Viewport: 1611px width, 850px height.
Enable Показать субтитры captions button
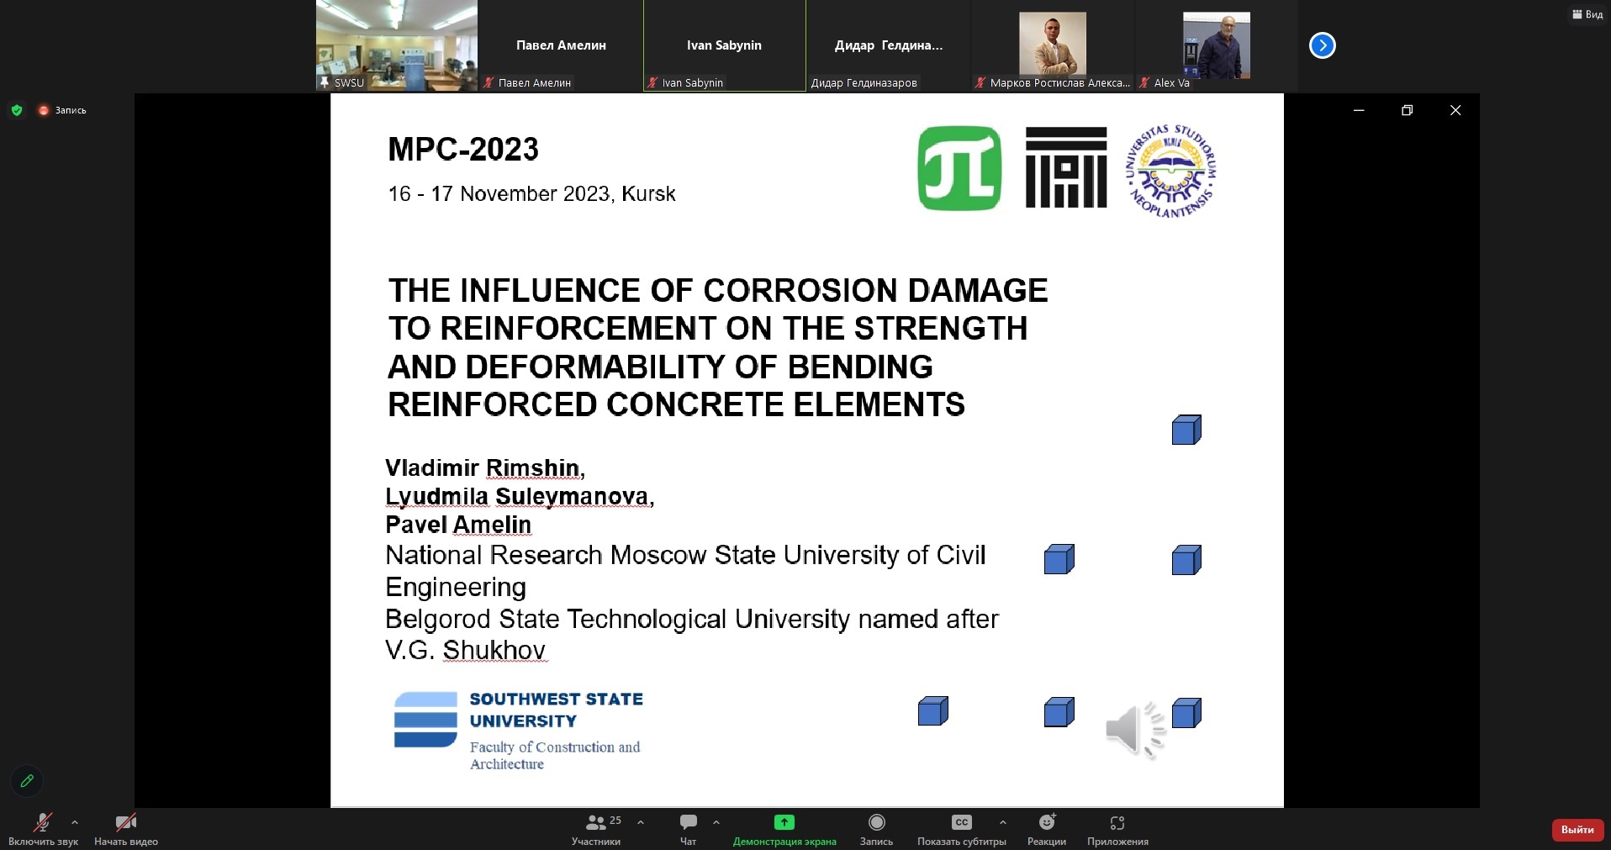tap(962, 829)
